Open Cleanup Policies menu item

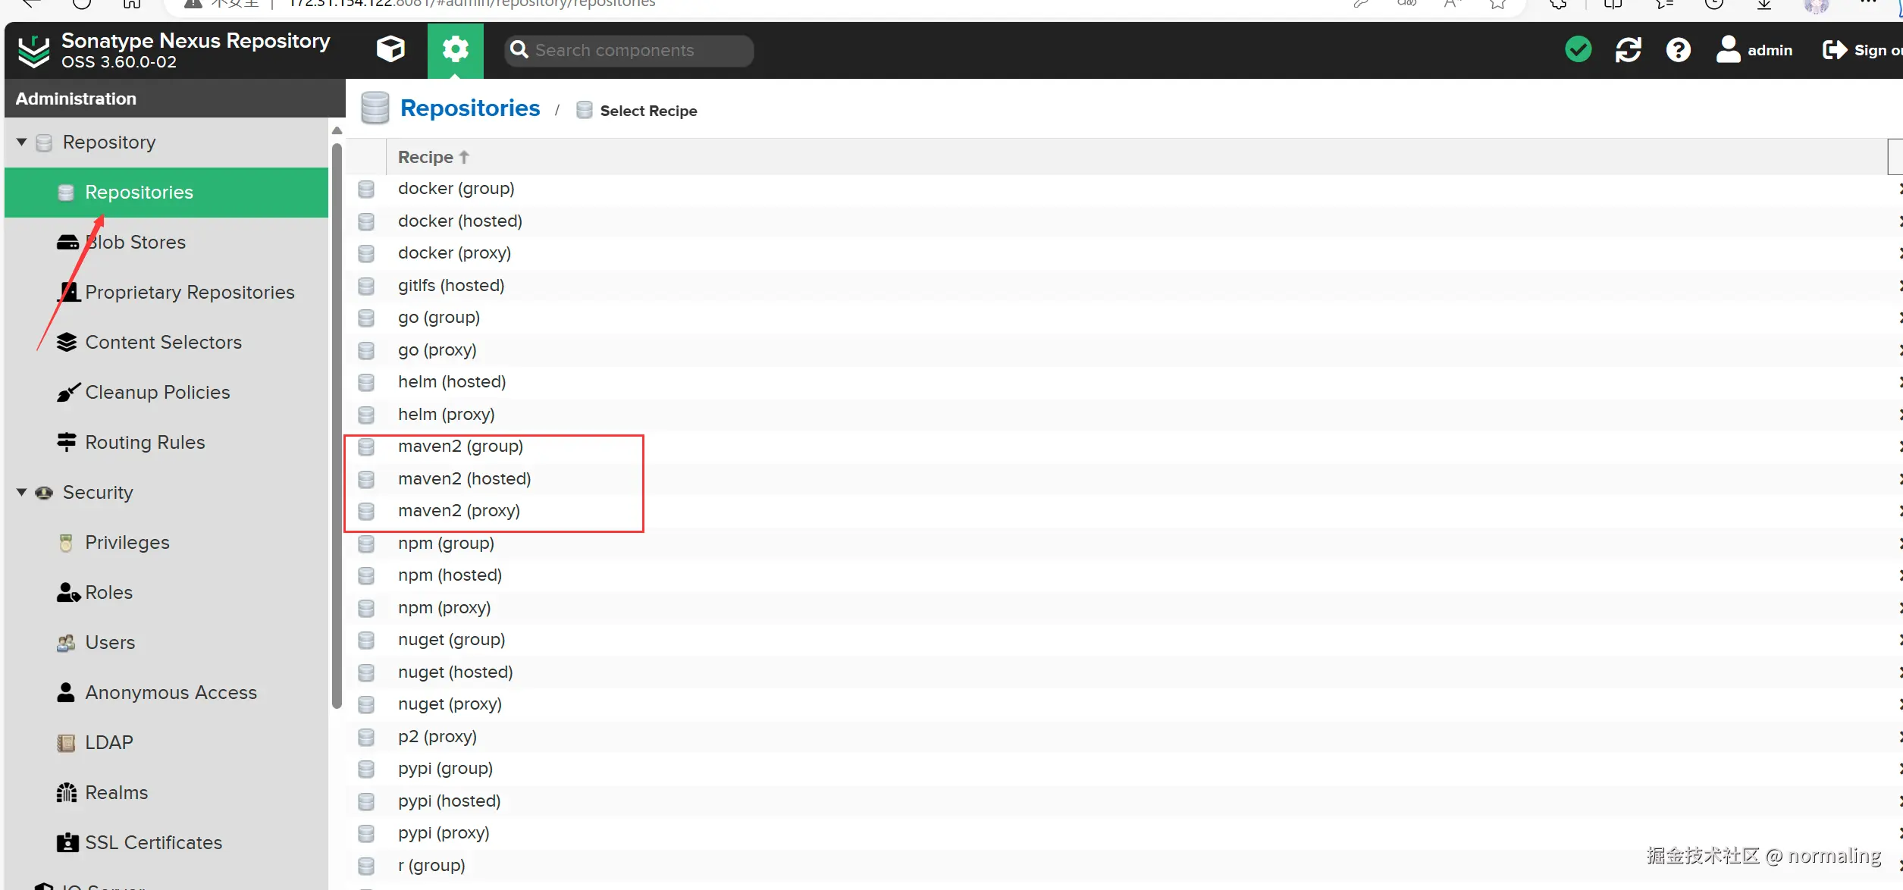click(157, 392)
